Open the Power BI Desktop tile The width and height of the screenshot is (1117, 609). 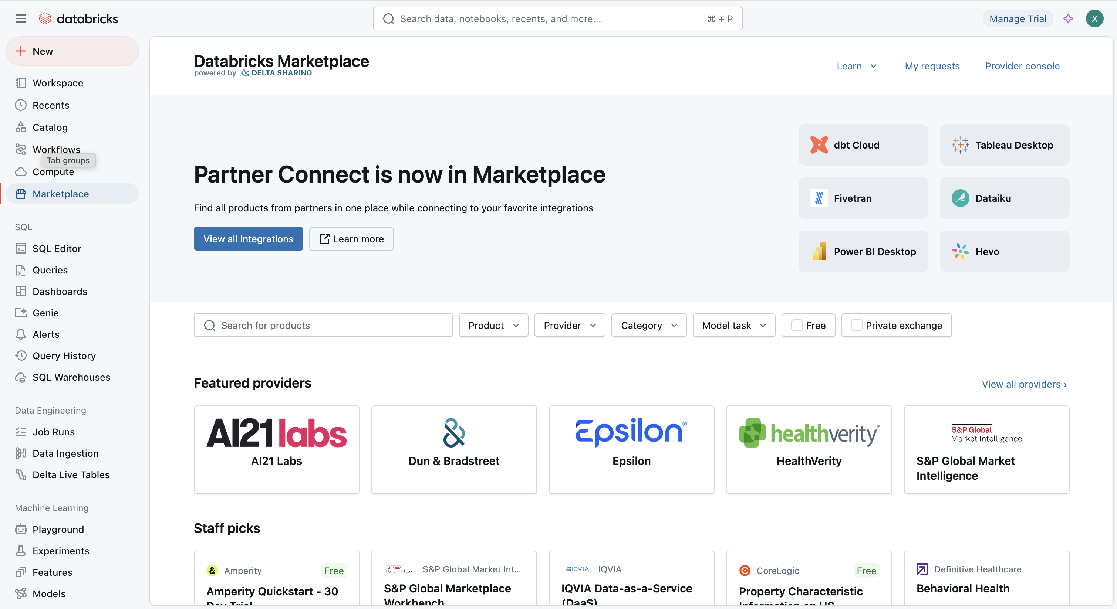point(863,251)
